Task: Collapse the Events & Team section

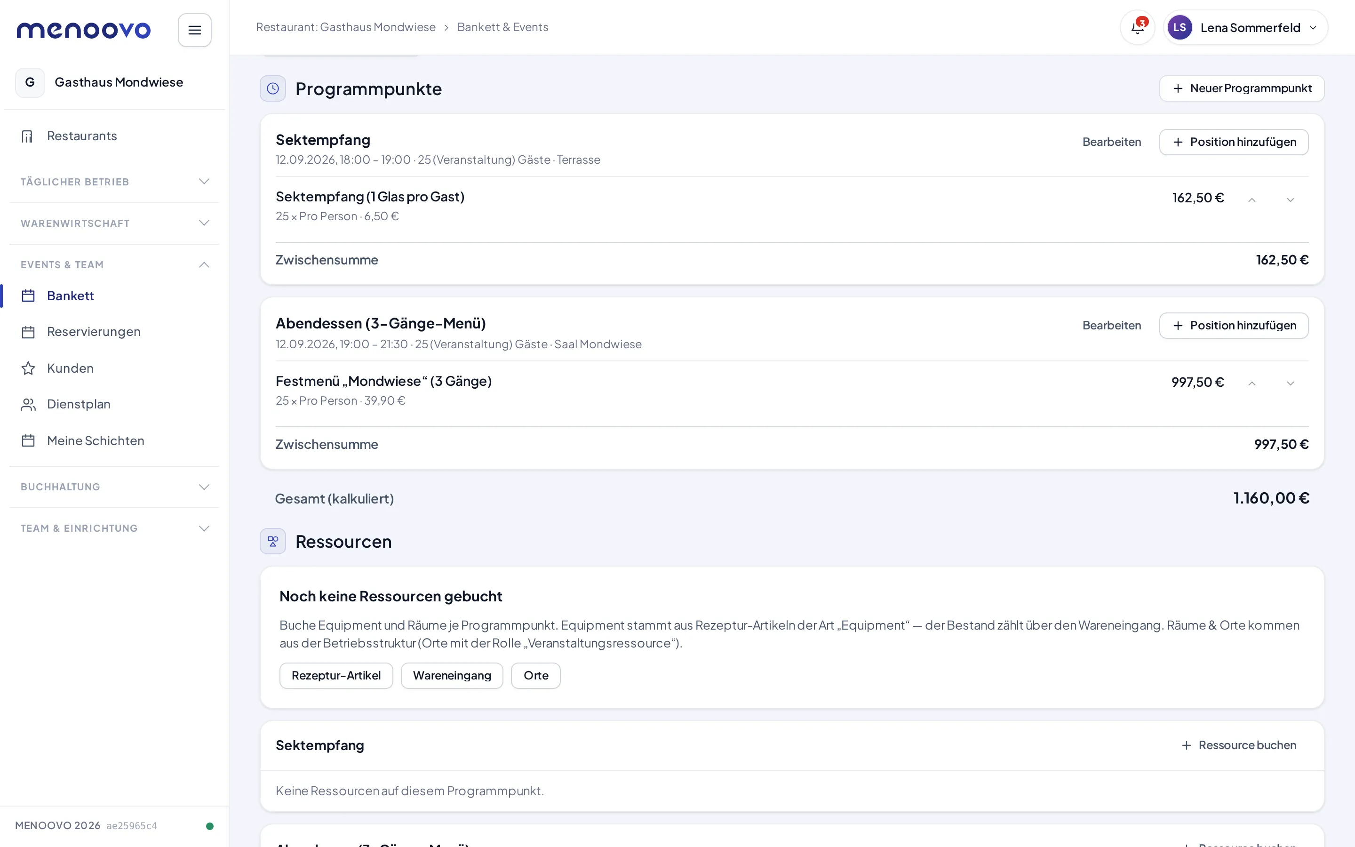Action: (x=114, y=264)
